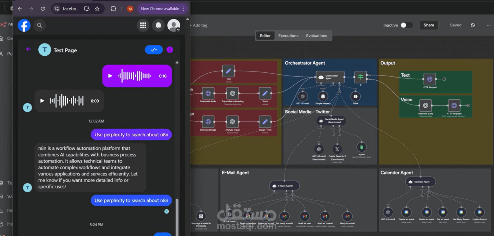The image size is (494, 236).
Task: Select the Voice edit node
Action: [265, 93]
